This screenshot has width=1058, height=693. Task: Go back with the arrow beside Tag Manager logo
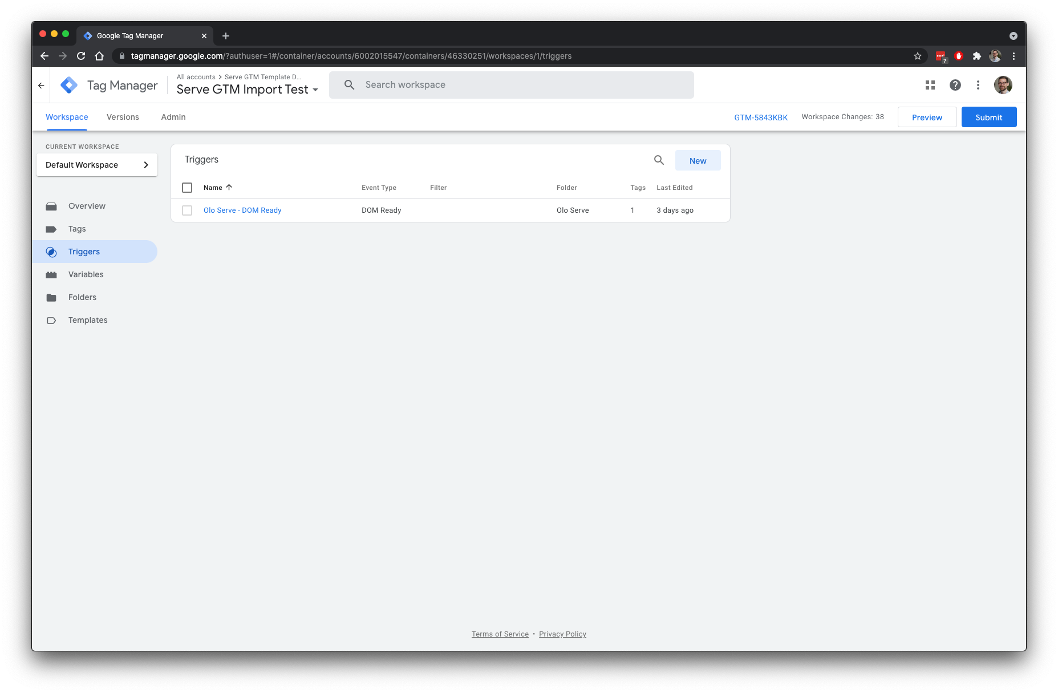41,86
